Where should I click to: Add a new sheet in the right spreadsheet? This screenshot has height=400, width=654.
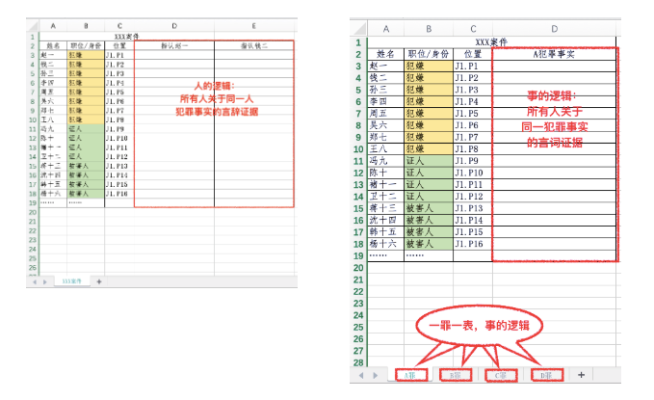click(x=581, y=375)
